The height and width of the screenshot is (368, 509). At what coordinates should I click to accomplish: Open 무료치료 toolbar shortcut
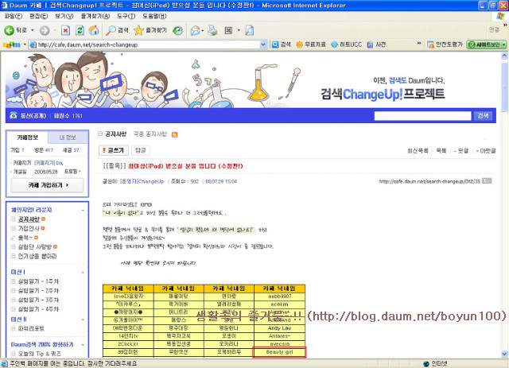tap(310, 45)
